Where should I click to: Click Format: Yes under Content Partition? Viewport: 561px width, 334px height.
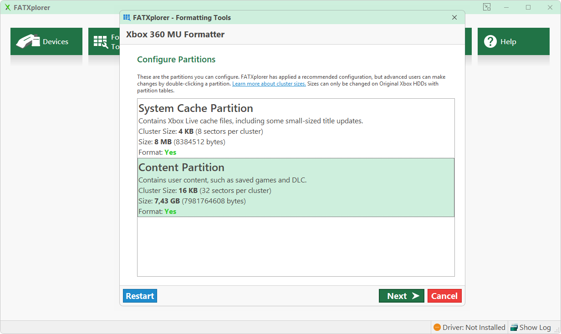point(158,212)
